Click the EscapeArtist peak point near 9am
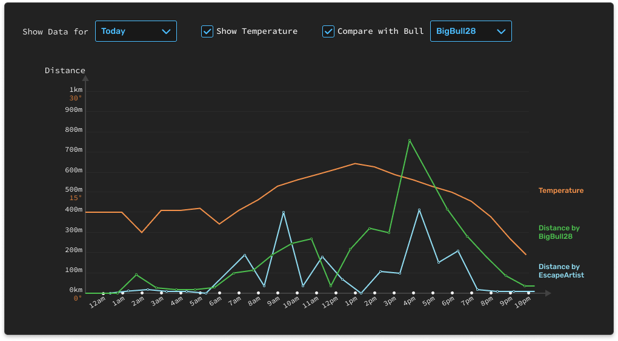This screenshot has height=341, width=618. (x=284, y=212)
